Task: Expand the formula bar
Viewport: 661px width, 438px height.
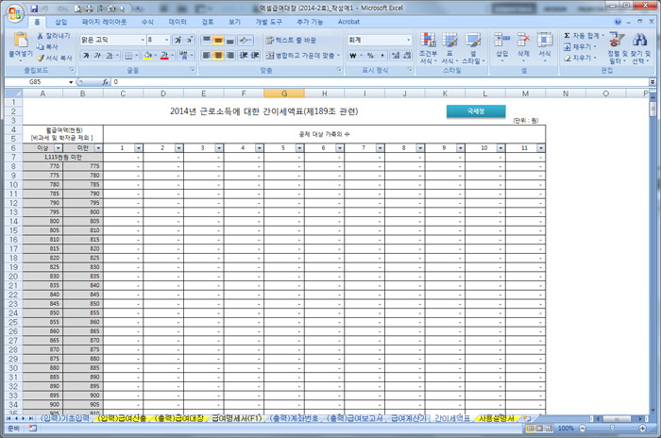Action: (x=653, y=82)
